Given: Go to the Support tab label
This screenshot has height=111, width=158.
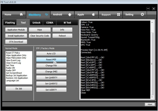Looking at the screenshot, I should (106, 15).
